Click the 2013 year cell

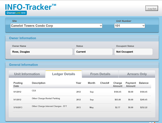point(78,107)
